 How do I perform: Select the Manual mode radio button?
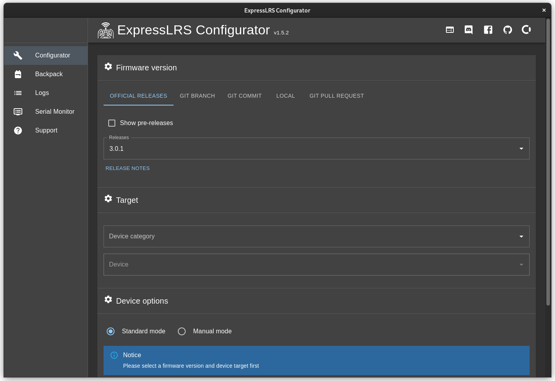[182, 331]
